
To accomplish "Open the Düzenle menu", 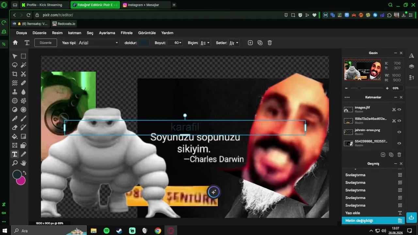I will coord(40,33).
